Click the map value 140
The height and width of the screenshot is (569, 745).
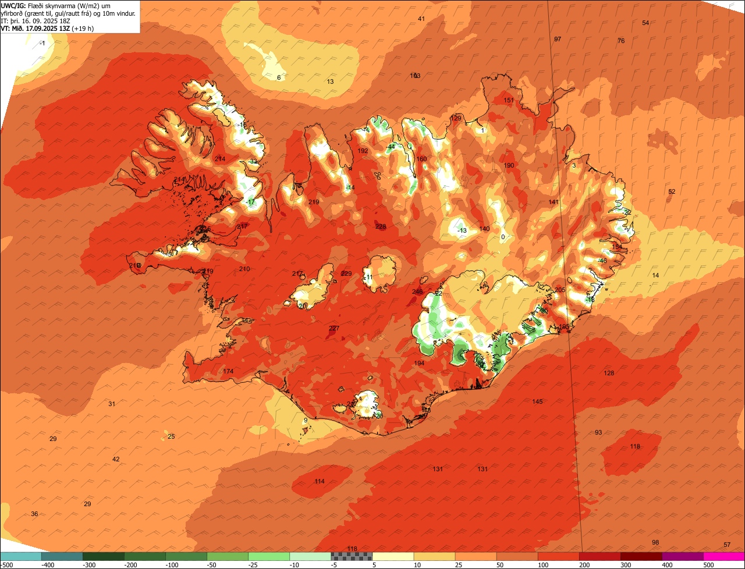pyautogui.click(x=484, y=229)
